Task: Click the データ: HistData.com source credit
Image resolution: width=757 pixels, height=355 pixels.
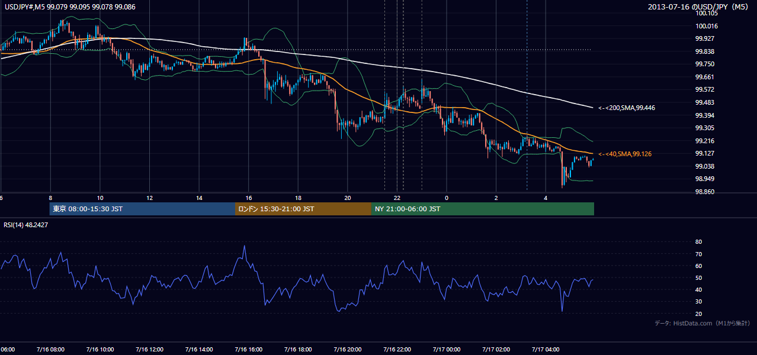Action: pyautogui.click(x=703, y=323)
